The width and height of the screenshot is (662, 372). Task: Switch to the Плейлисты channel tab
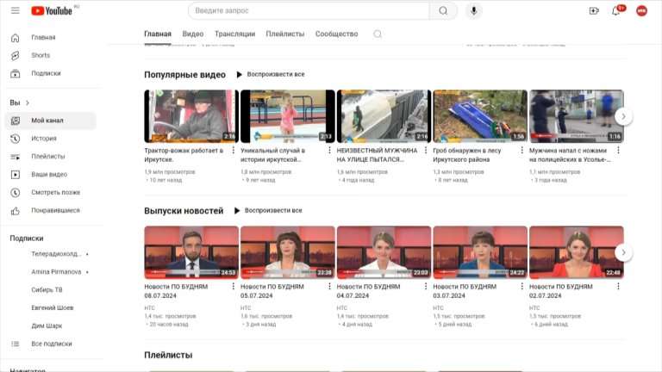285,34
